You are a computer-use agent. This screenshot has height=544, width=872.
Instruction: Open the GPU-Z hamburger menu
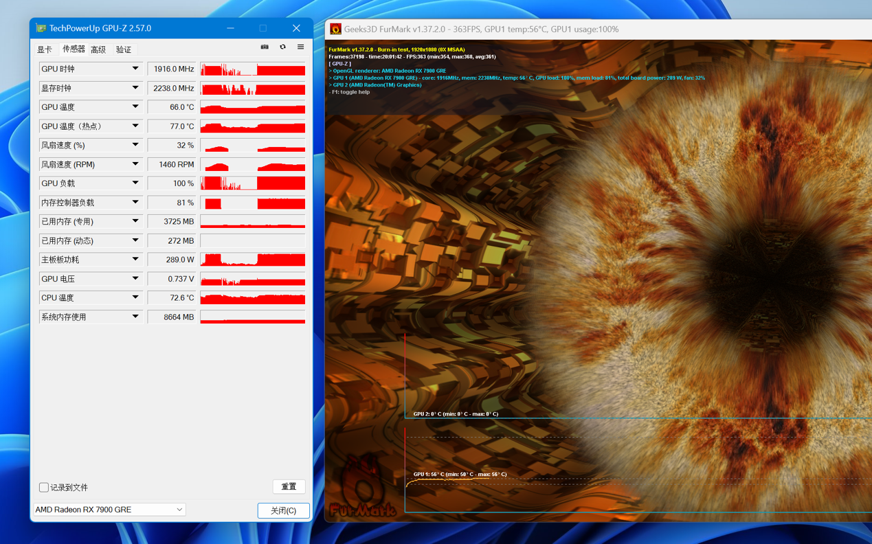pyautogui.click(x=300, y=47)
